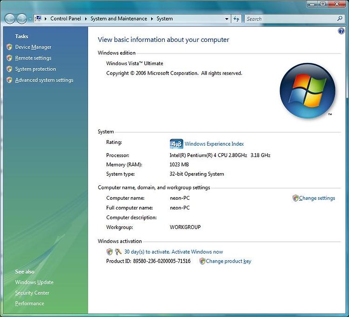Maximize the System window
The height and width of the screenshot is (317, 349).
[x=323, y=4]
